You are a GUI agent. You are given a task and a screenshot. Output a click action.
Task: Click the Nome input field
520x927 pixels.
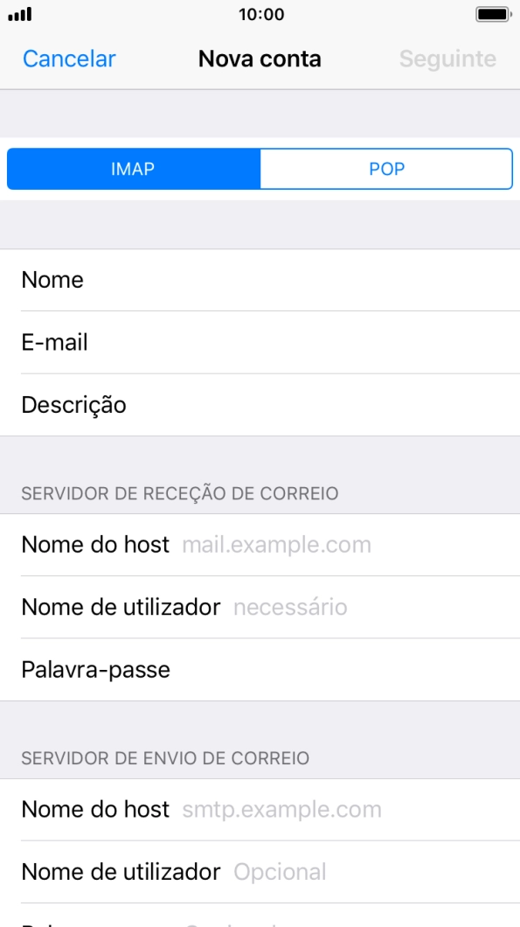[260, 280]
